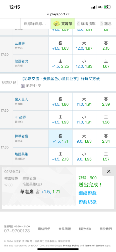
Task: Tap the lock icon beside playsport.cc
Action: tap(48, 14)
